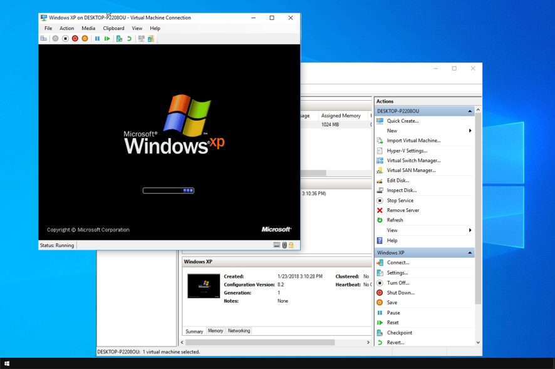555x369 pixels.
Task: Send Ctrl+Alt+Delete from the VM toolbar
Action: tap(44, 39)
